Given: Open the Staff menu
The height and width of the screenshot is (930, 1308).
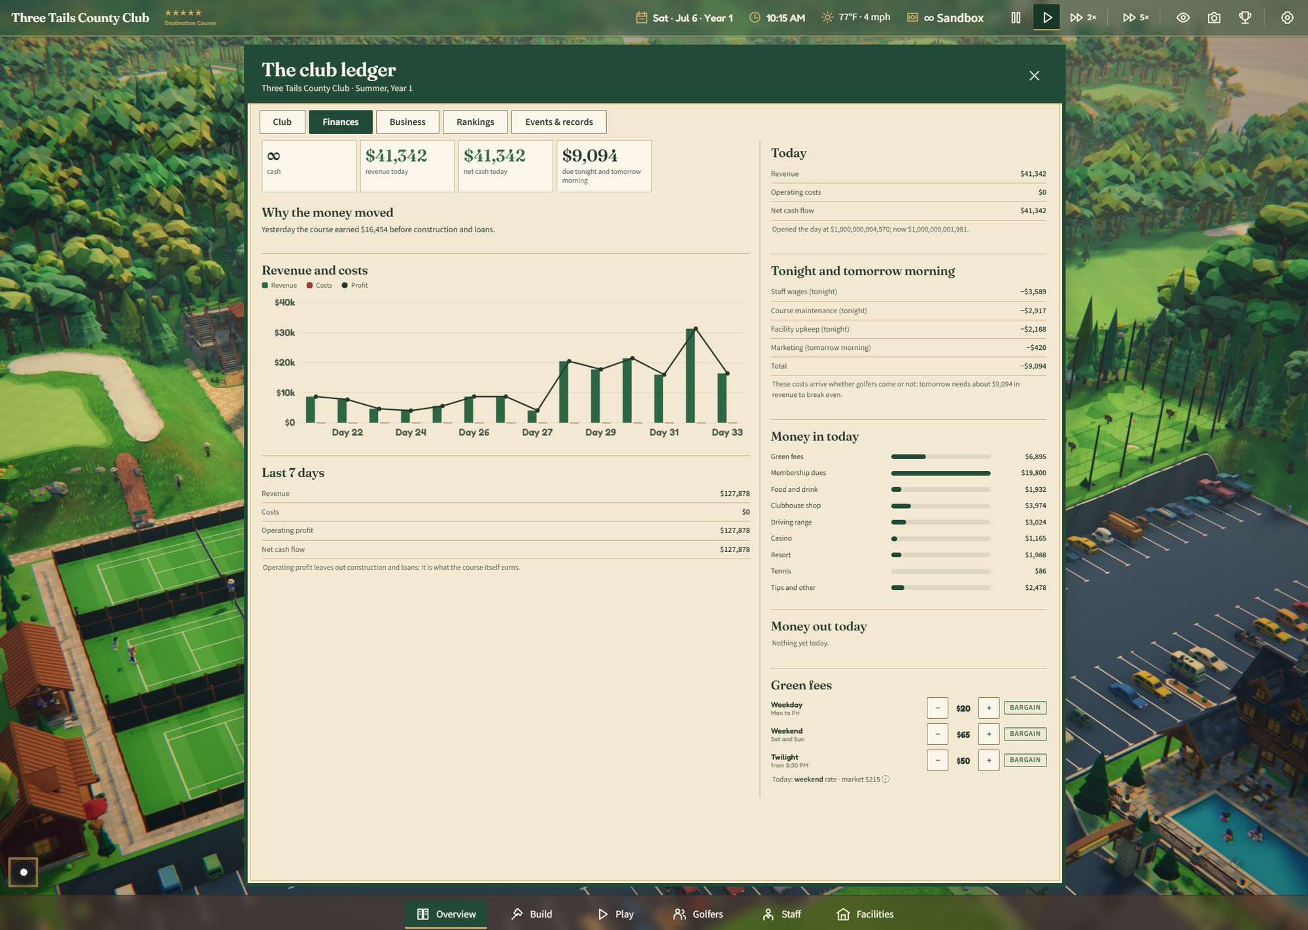Looking at the screenshot, I should click(782, 914).
